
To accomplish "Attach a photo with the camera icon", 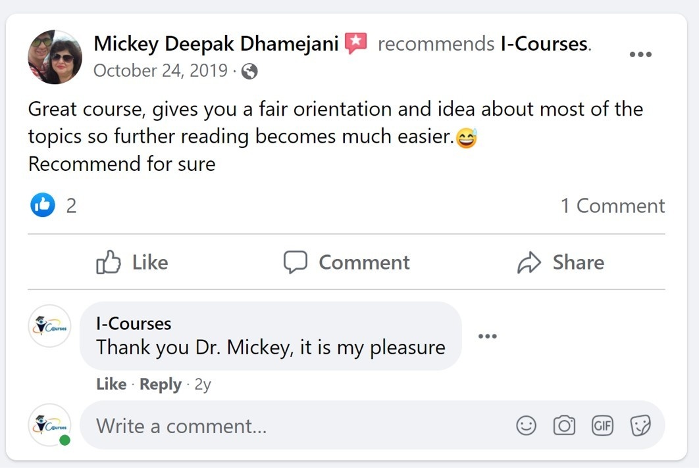I will pos(564,426).
